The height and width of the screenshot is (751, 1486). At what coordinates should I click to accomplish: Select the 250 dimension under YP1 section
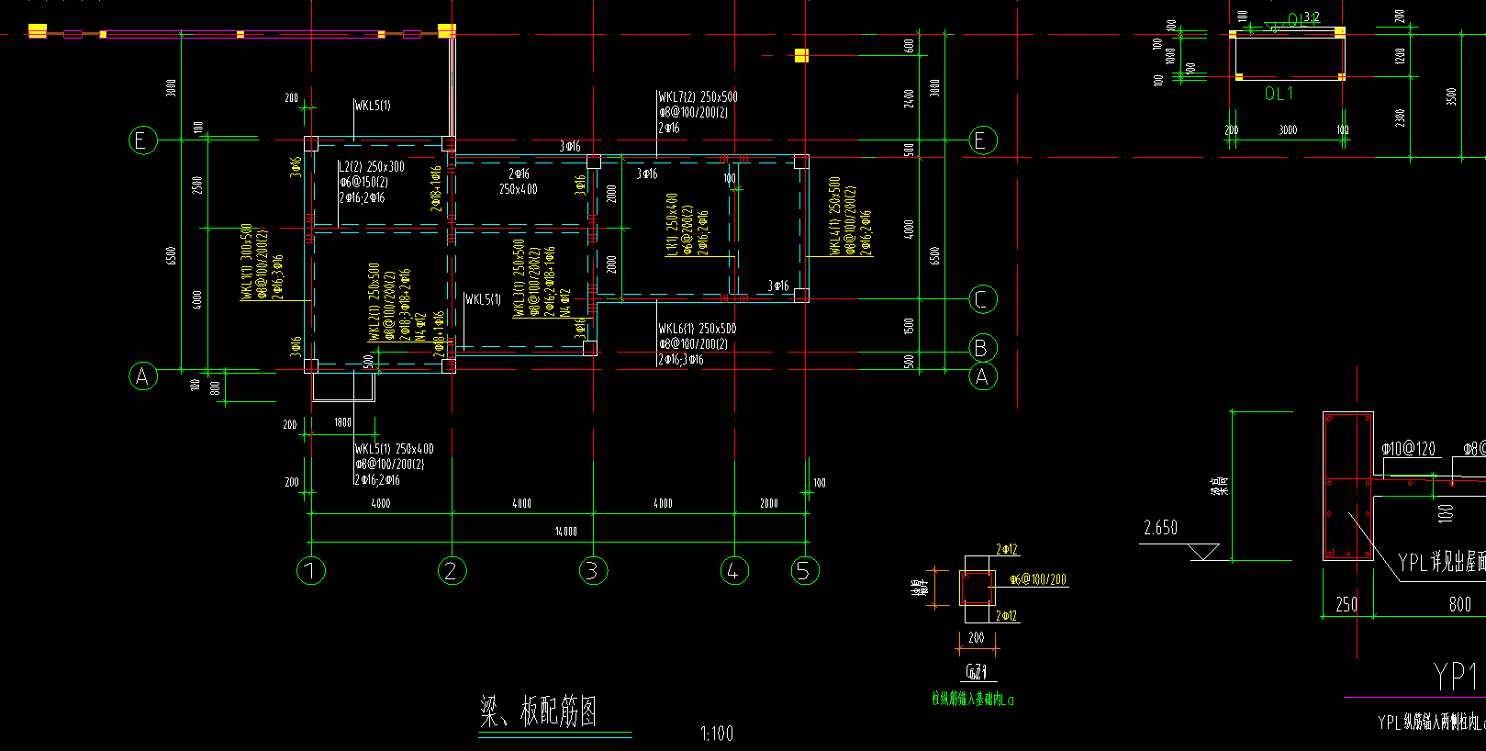click(x=1346, y=604)
